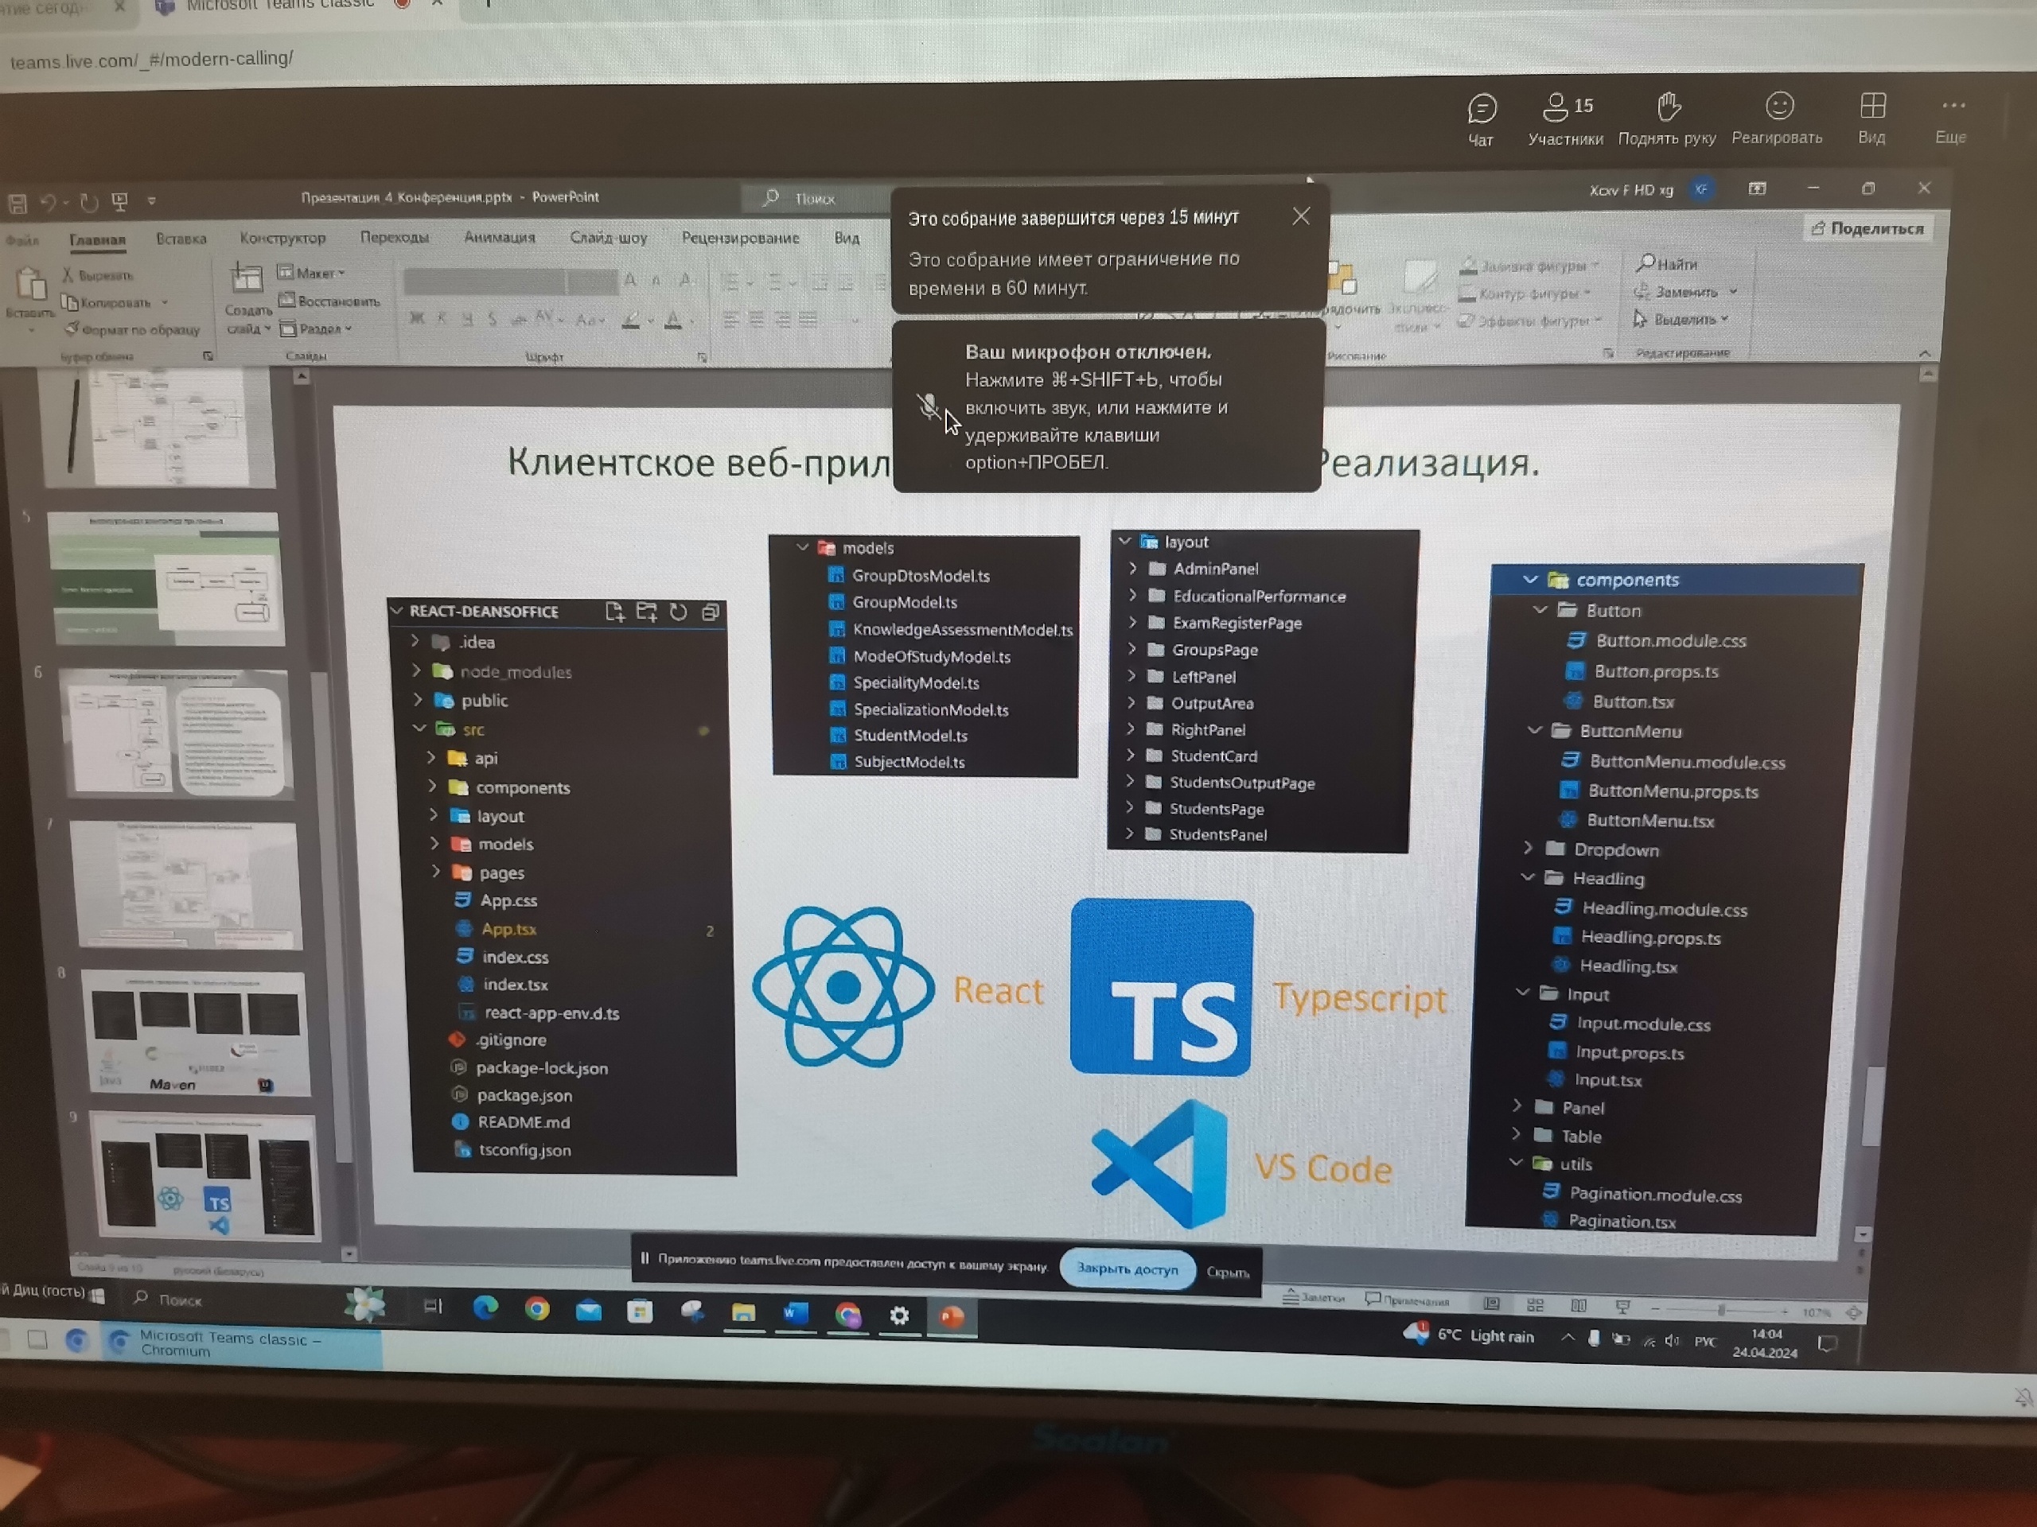Adjust the zoom slider in the status bar
The height and width of the screenshot is (1527, 2037).
pyautogui.click(x=1720, y=1310)
